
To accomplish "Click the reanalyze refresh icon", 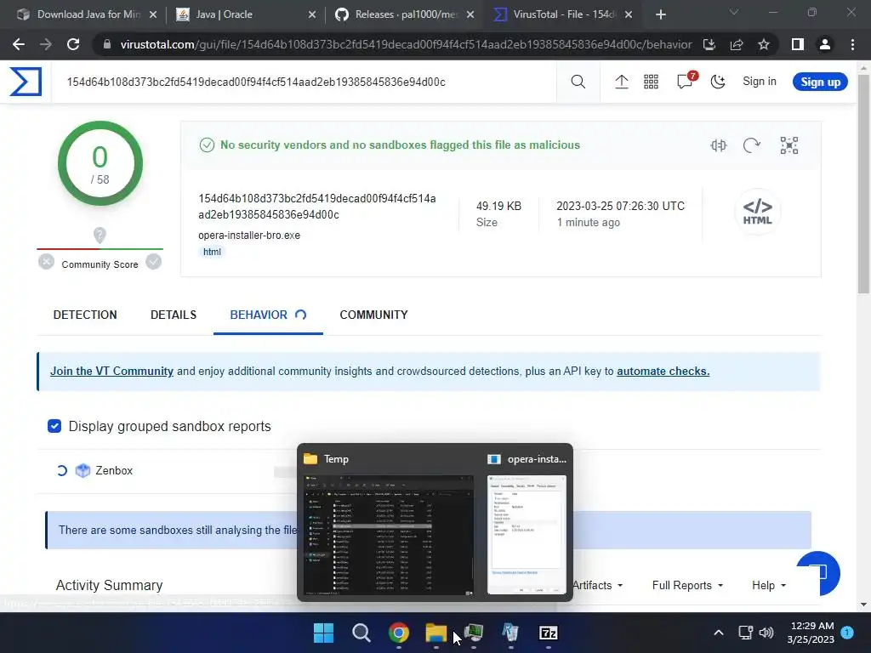I will [x=752, y=145].
